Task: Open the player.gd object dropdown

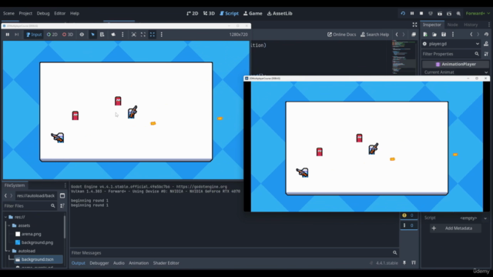Action: tap(451, 44)
